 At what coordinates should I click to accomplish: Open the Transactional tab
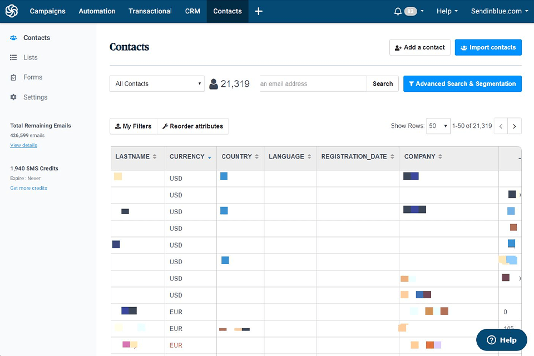(x=150, y=11)
